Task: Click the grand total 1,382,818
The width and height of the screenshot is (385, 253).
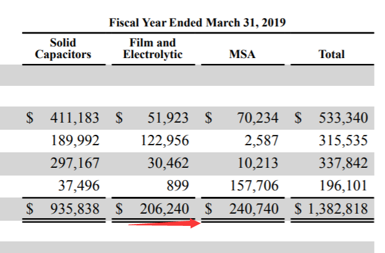Action: (x=338, y=209)
